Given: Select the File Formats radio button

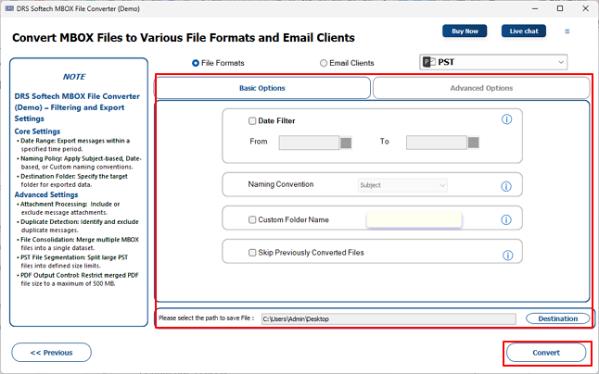Looking at the screenshot, I should click(x=196, y=63).
